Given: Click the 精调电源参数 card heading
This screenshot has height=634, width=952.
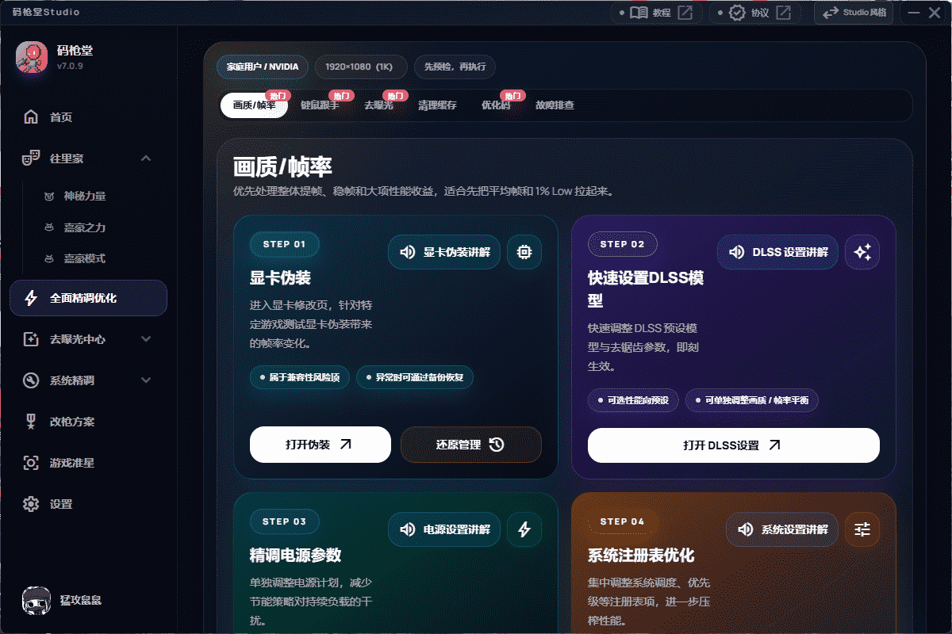Looking at the screenshot, I should 295,555.
